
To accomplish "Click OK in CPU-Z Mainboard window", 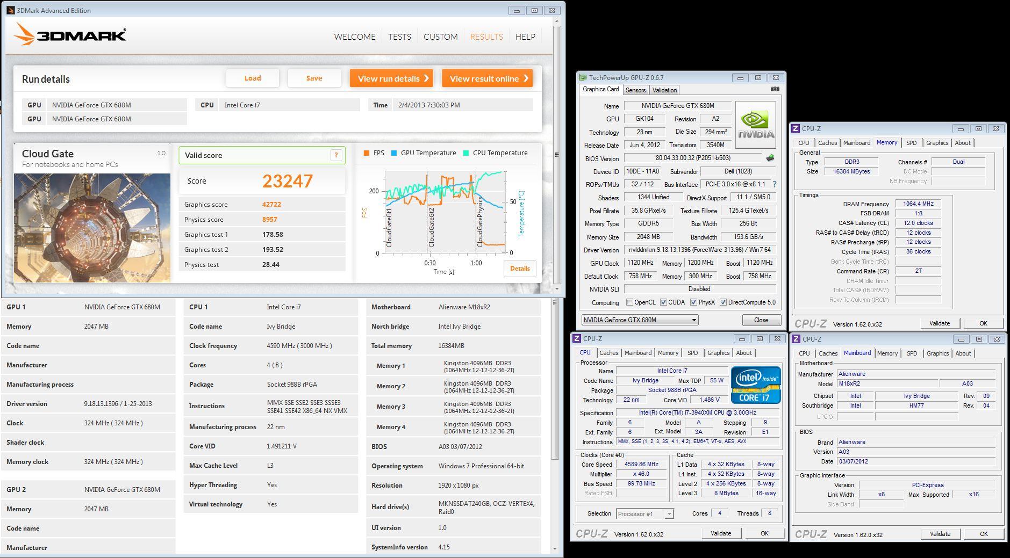I will click(984, 534).
